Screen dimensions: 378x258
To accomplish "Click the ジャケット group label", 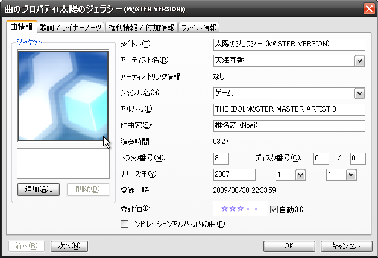I will click(x=29, y=42).
